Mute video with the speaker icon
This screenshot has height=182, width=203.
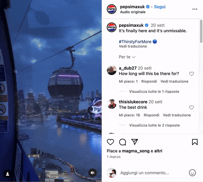click(92, 172)
